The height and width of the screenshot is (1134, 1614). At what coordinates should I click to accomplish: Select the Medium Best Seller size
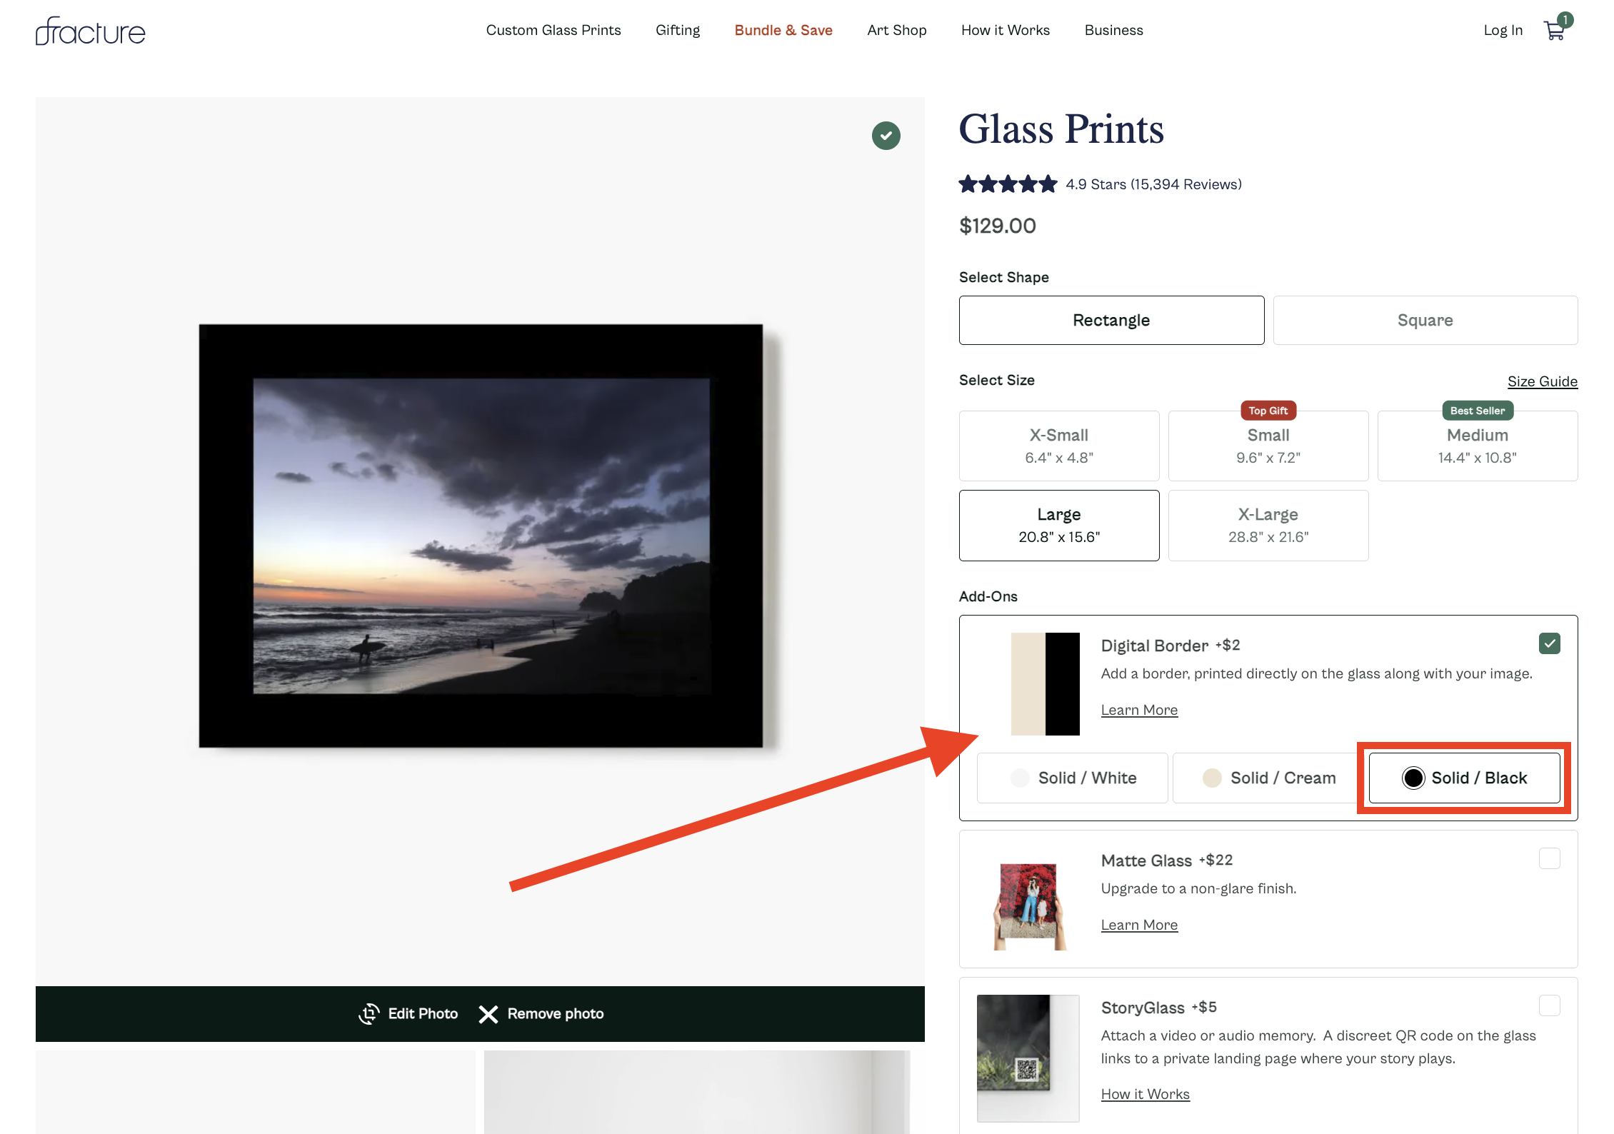pos(1477,446)
